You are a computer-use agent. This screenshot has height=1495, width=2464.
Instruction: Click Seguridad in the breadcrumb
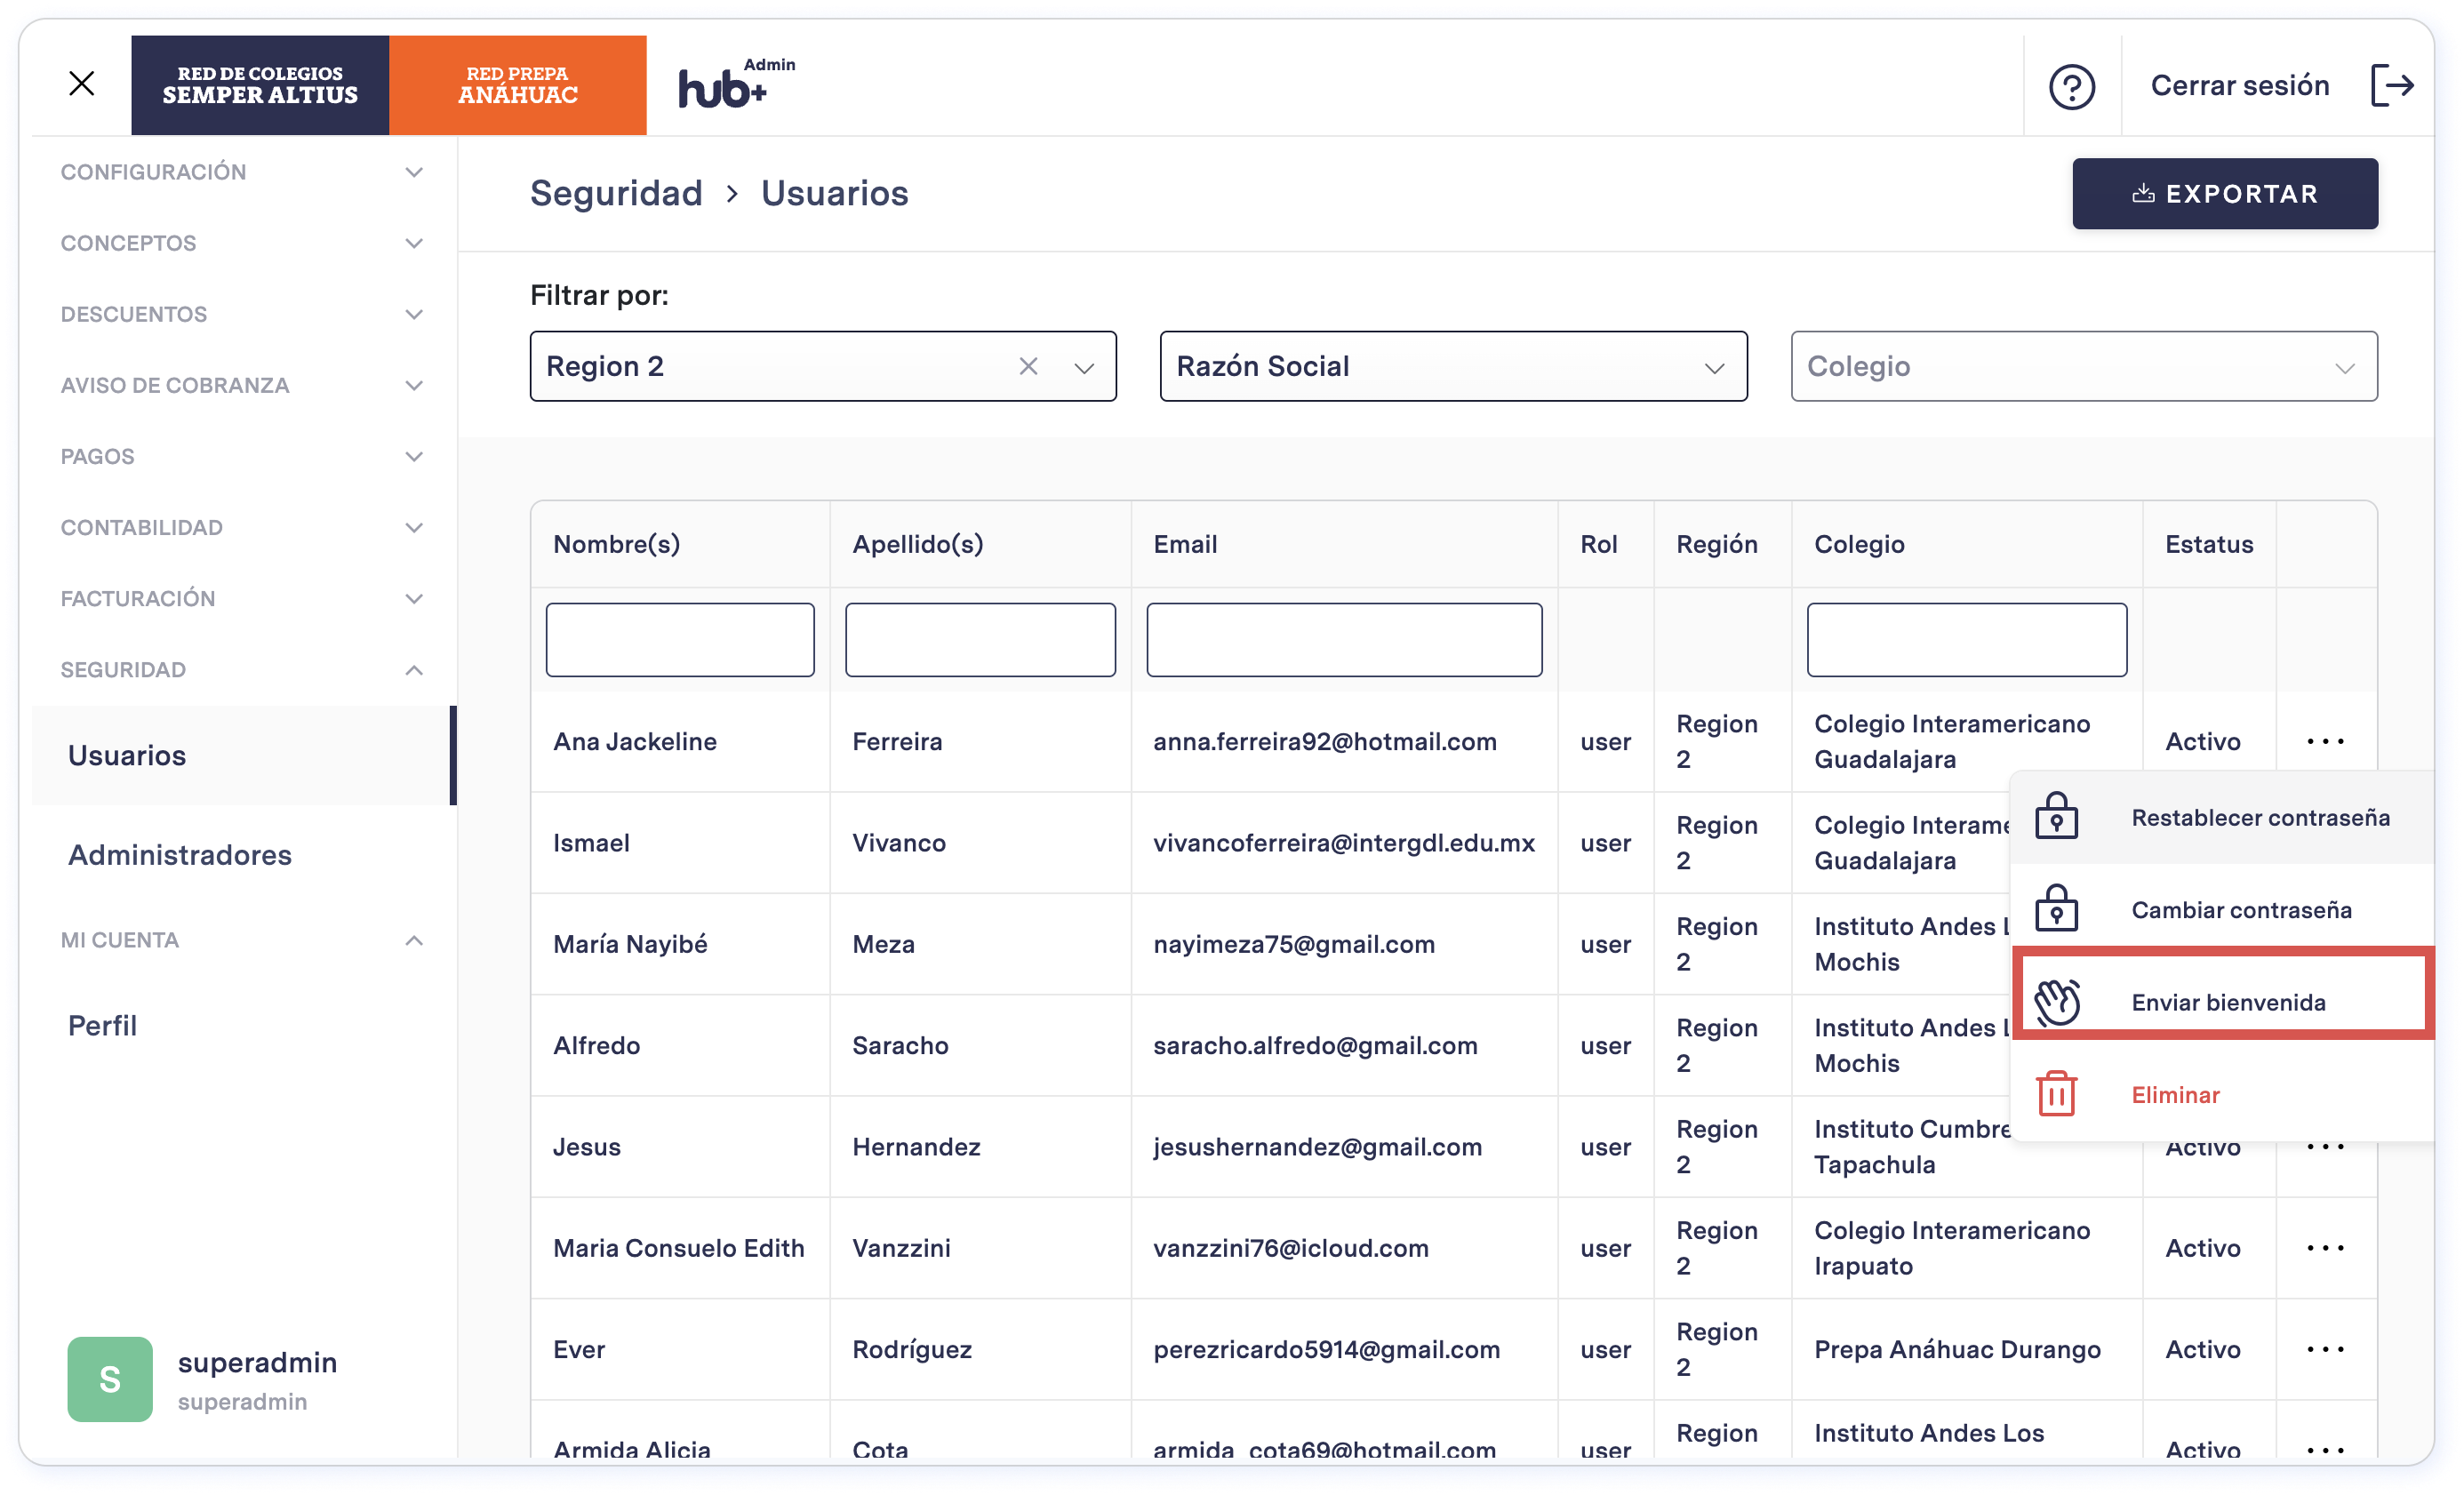coord(616,193)
